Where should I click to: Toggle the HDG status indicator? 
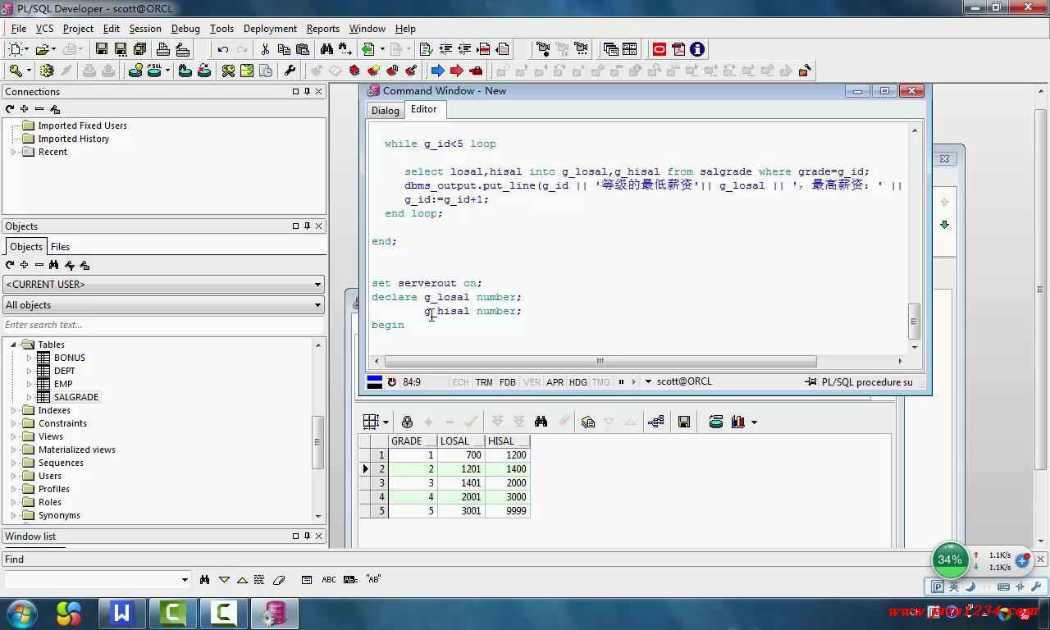click(578, 382)
